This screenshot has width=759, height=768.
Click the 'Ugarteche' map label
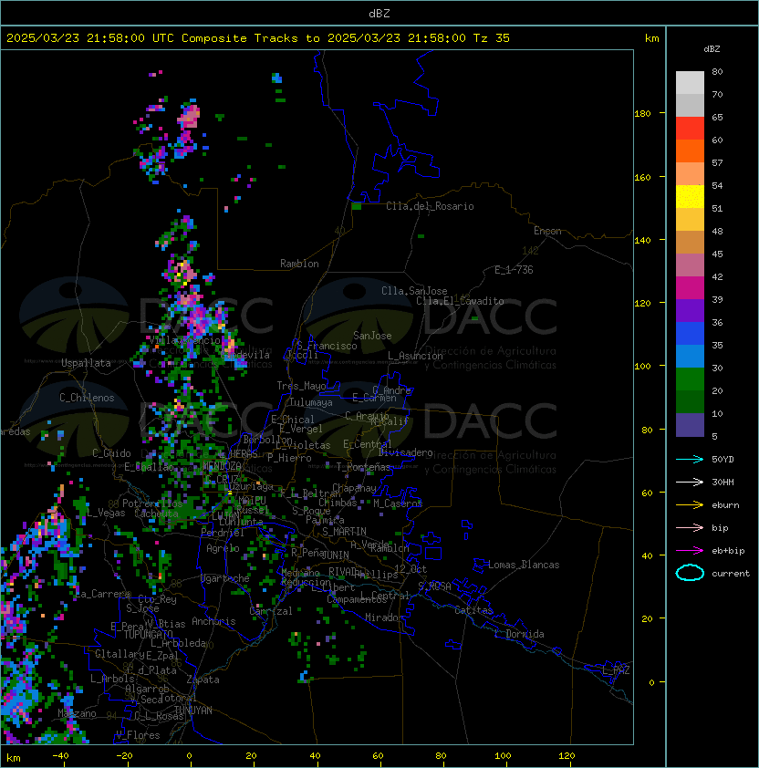pos(225,578)
